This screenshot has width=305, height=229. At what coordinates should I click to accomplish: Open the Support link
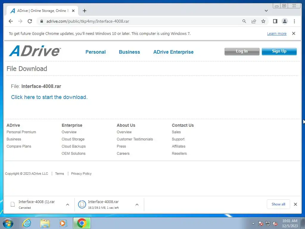click(x=178, y=139)
